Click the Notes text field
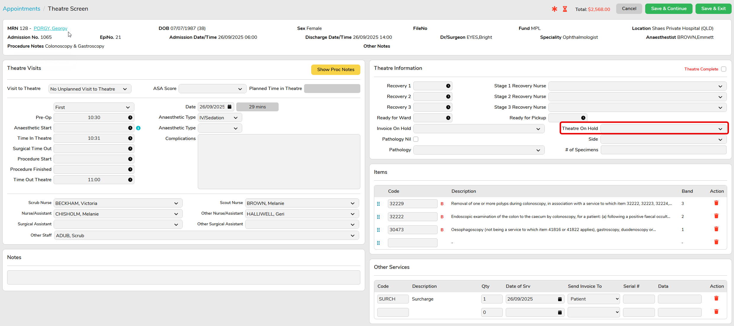 (184, 277)
